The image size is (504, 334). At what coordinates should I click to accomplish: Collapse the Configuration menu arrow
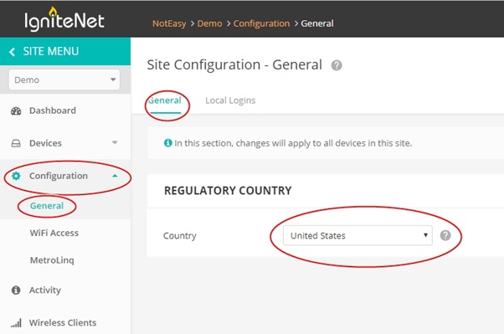tap(115, 176)
